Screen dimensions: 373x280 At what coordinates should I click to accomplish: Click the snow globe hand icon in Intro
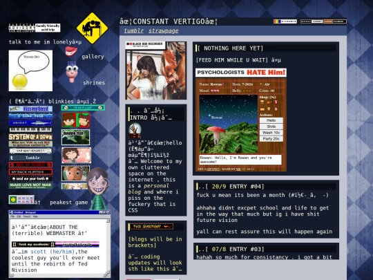point(135,131)
